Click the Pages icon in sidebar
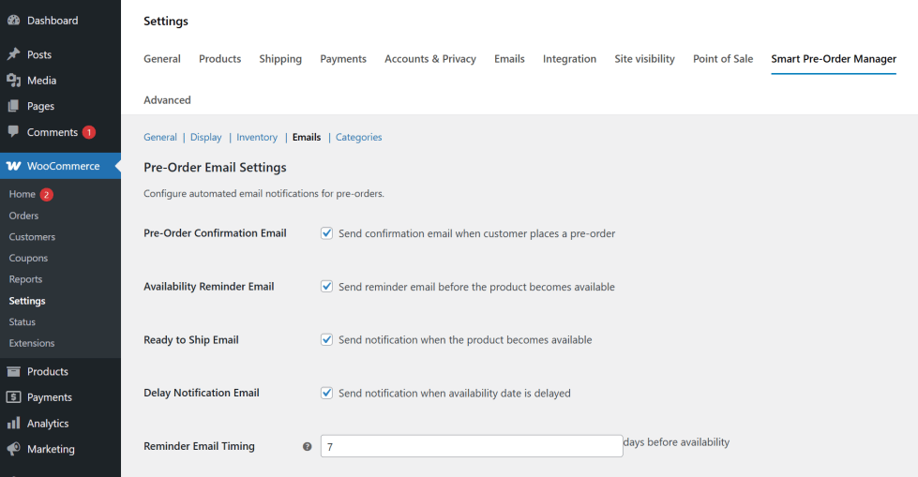 [x=13, y=107]
